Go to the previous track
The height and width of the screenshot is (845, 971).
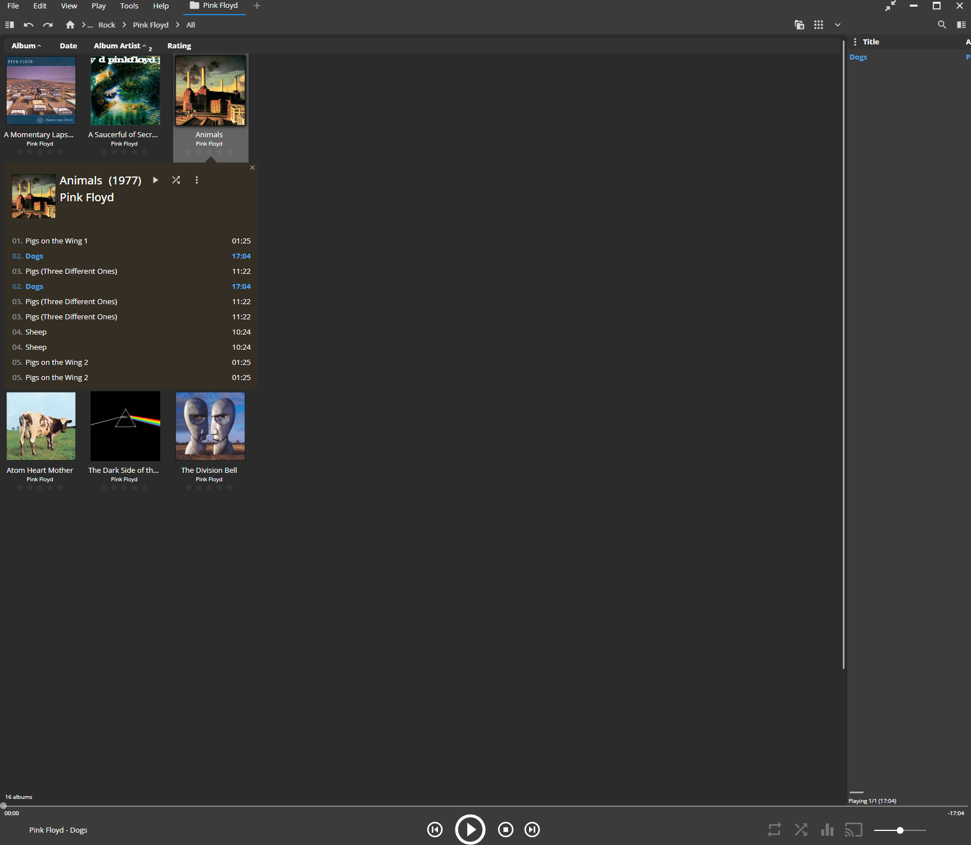435,830
